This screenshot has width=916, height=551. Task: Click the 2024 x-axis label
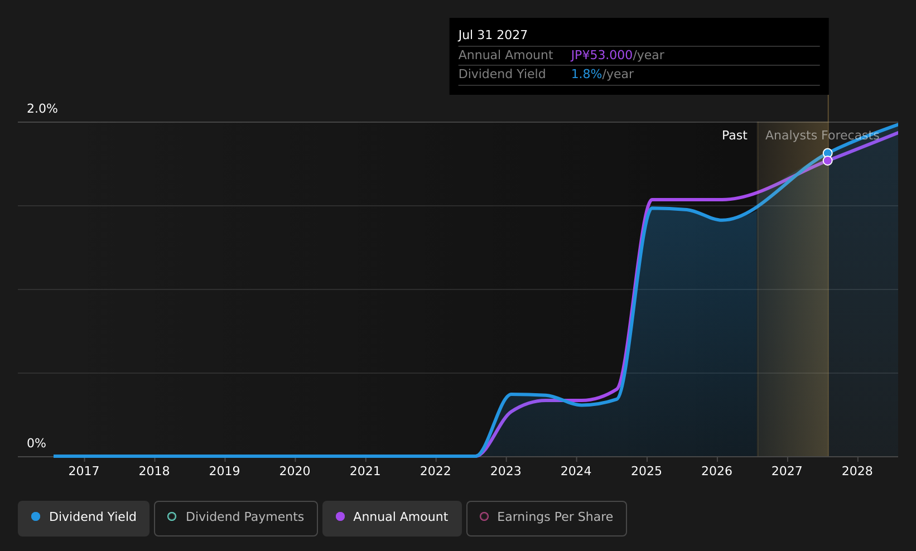[x=576, y=471]
